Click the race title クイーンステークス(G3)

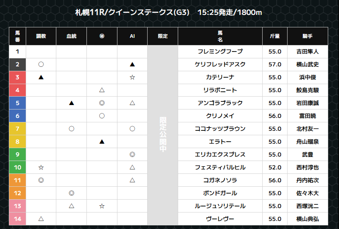coord(149,12)
